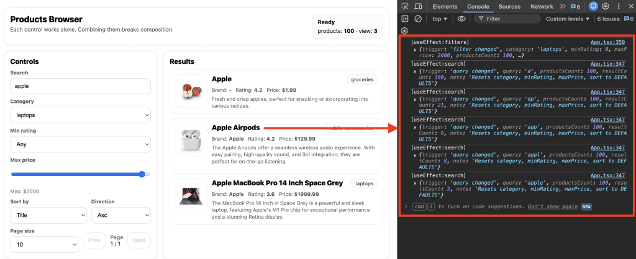Click the 'Page 1 / 1' indicator
The height and width of the screenshot is (259, 636).
coord(116,240)
